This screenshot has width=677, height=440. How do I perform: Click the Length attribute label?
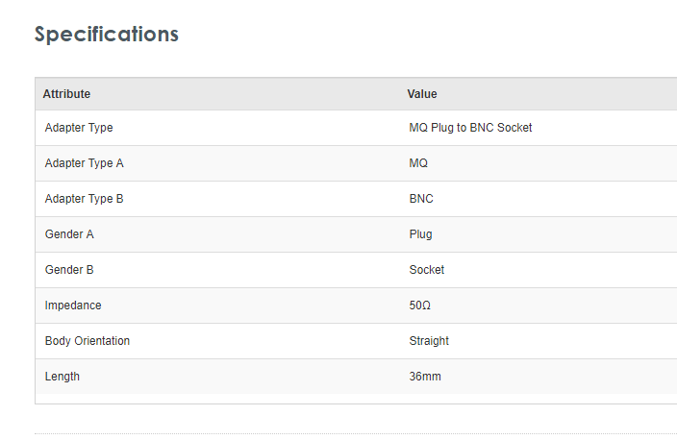pos(63,377)
